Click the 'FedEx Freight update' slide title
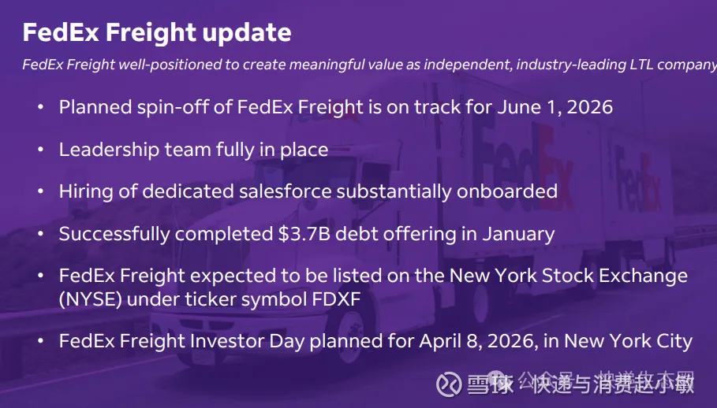The image size is (717, 408). click(x=157, y=32)
